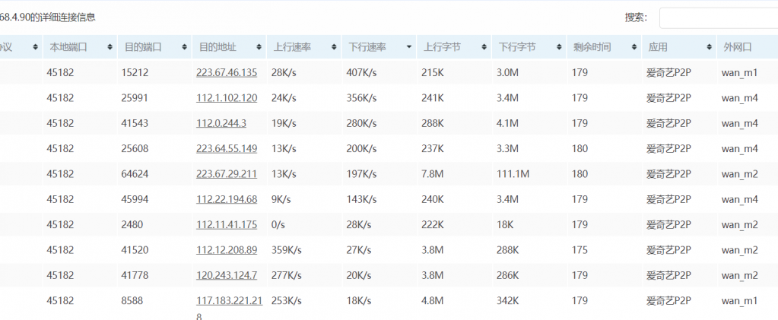The image size is (778, 320).
Task: Click downstream rate value 280K/s
Action: coord(362,123)
